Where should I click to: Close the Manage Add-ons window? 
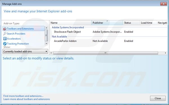tap(163, 4)
